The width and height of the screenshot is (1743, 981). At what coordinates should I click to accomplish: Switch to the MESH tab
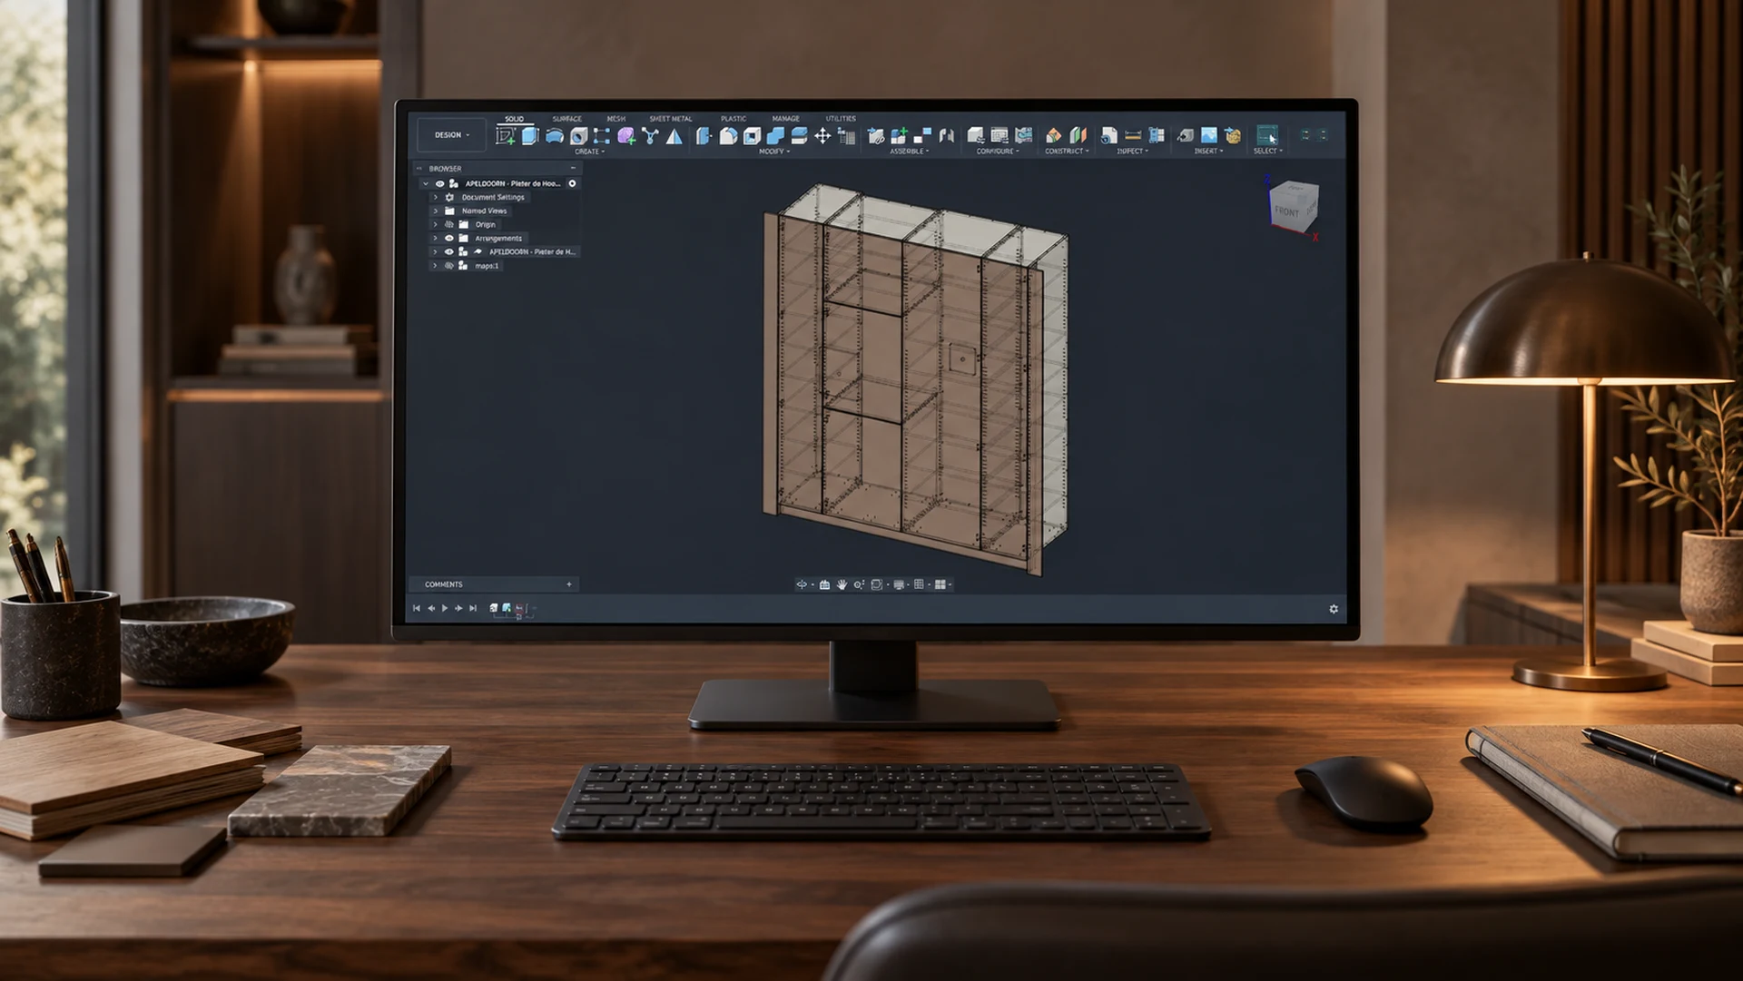pyautogui.click(x=615, y=119)
